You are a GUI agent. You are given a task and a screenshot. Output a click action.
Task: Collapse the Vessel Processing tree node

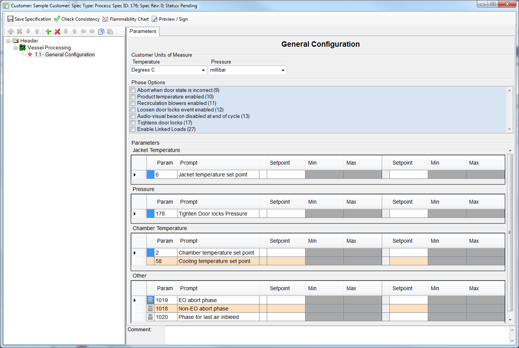tap(16, 48)
